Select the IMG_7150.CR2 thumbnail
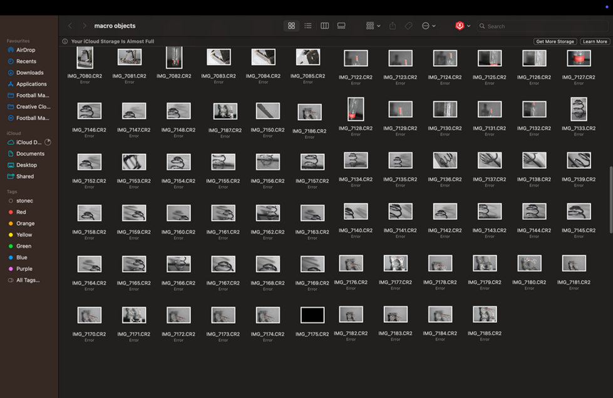613x398 pixels. tap(268, 111)
